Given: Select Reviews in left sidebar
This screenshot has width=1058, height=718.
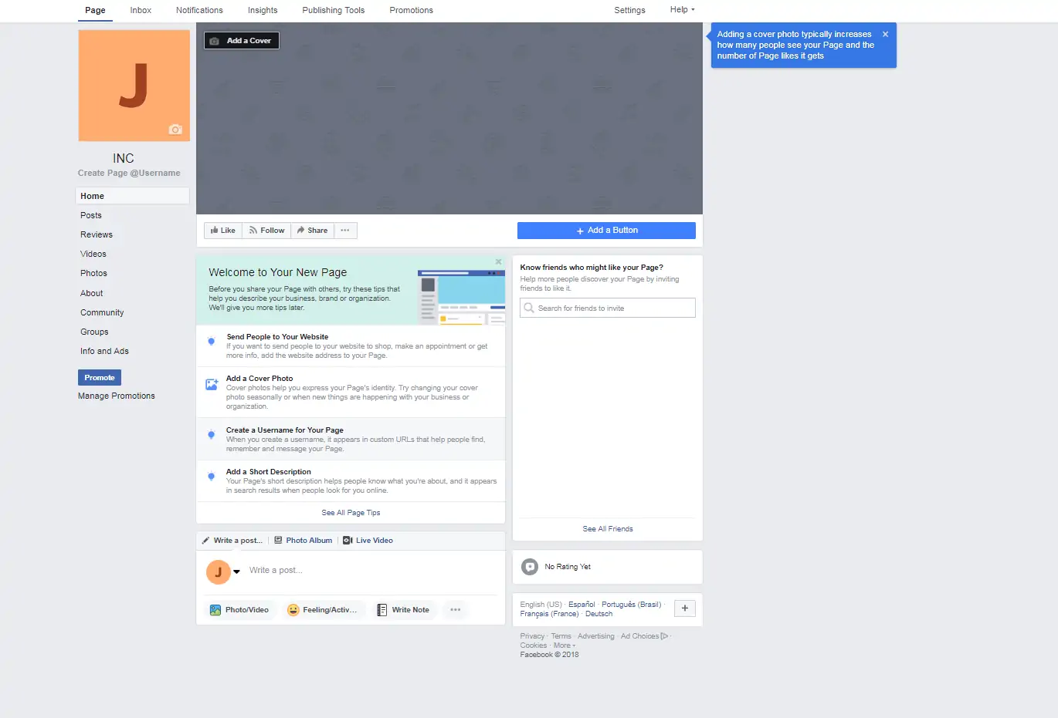Looking at the screenshot, I should (97, 235).
